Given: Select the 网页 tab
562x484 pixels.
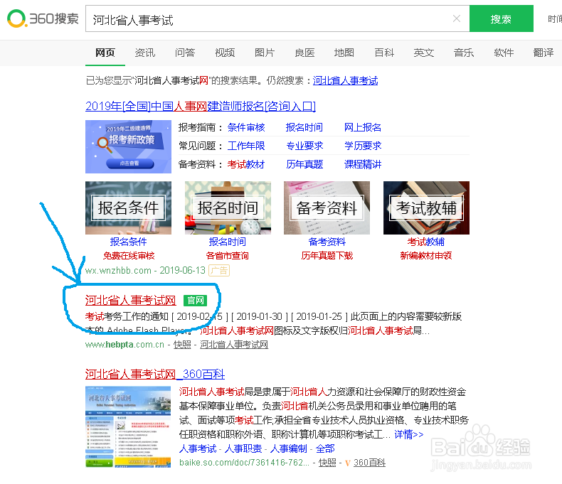Looking at the screenshot, I should click(105, 53).
